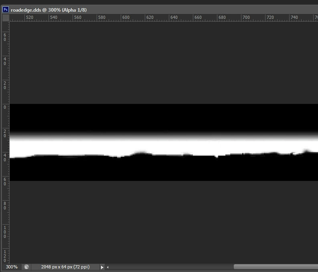
Task: Open the status bar info arrow menu
Action: [x=102, y=267]
